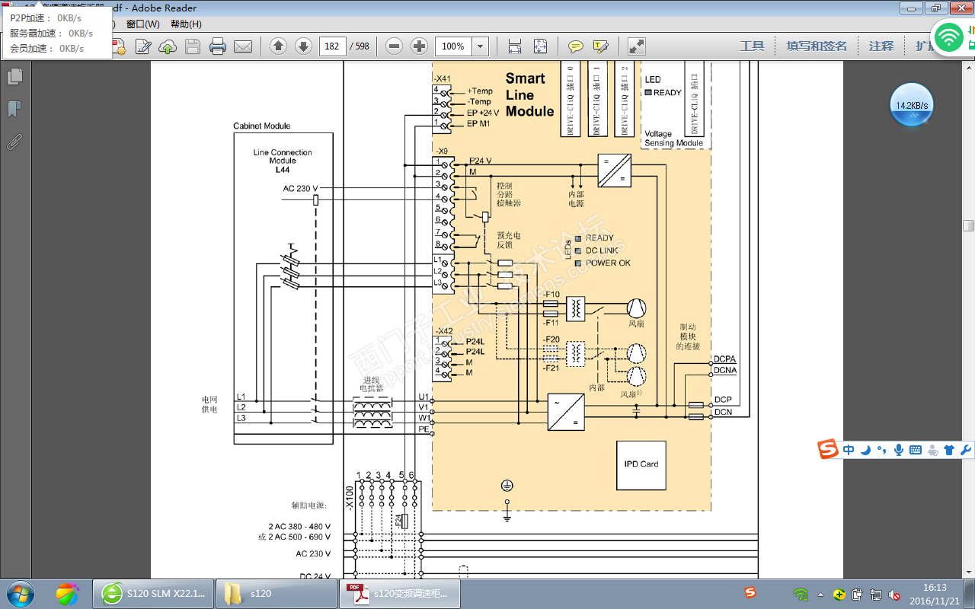Screen dimensions: 975x609
Task: Click the zoom percentage field showing 100%
Action: coord(454,46)
